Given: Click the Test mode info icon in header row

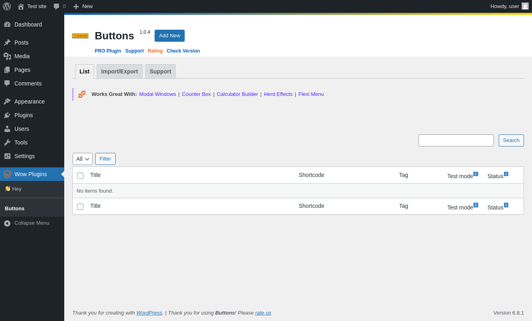Looking at the screenshot, I should [476, 174].
